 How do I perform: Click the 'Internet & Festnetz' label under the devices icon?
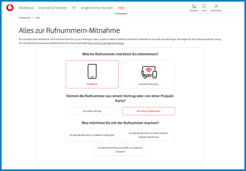(x=148, y=84)
